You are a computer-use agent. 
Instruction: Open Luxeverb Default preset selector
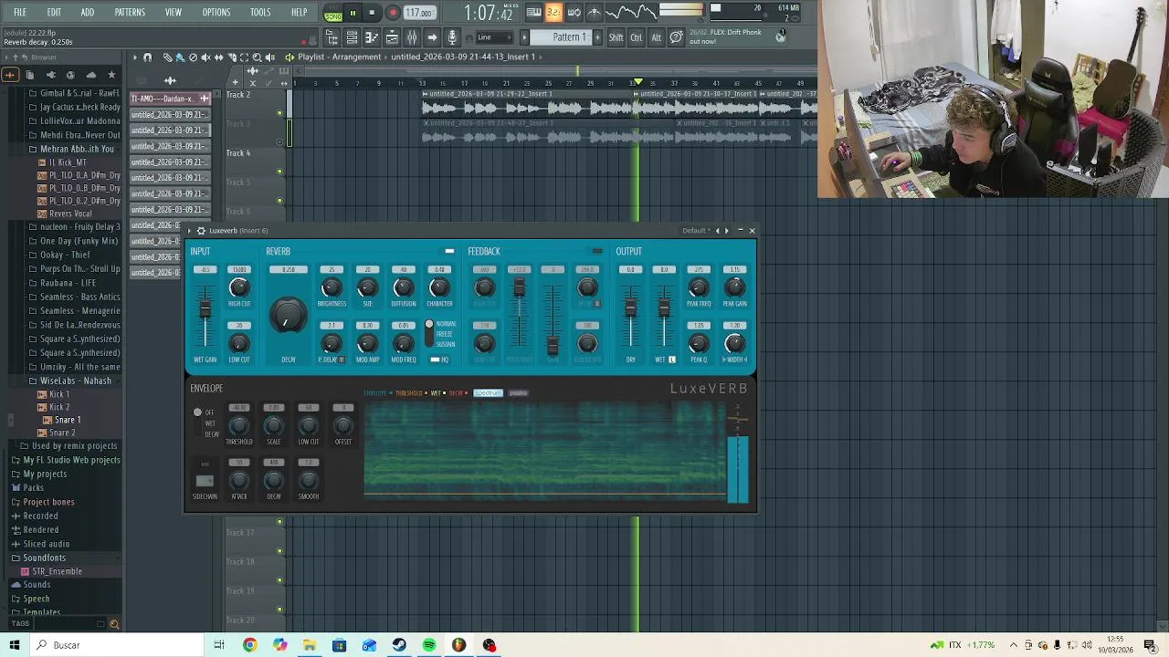(694, 231)
